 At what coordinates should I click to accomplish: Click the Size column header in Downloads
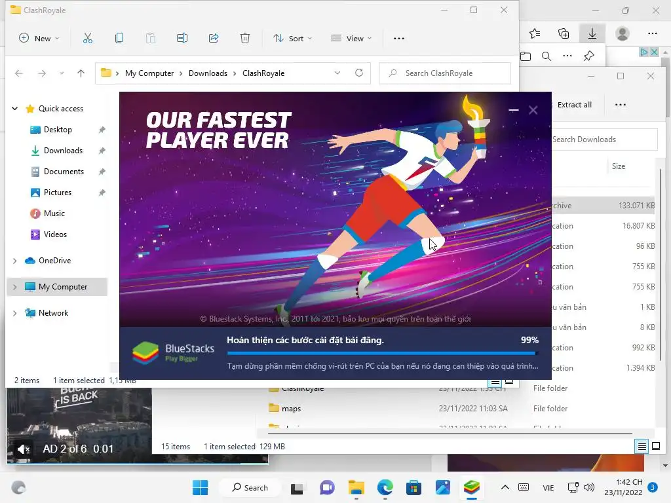pos(619,166)
